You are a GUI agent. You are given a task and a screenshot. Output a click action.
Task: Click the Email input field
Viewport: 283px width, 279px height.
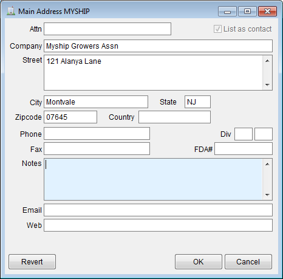[158, 210]
